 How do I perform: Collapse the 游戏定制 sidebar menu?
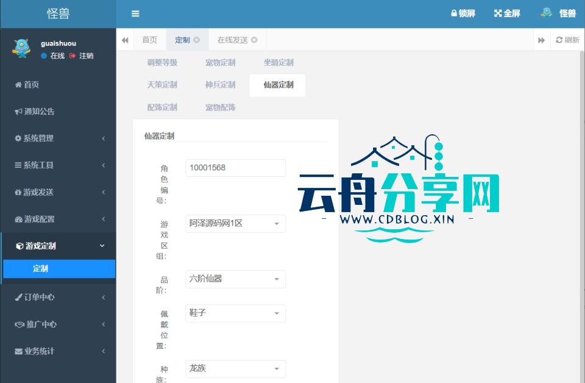[58, 246]
